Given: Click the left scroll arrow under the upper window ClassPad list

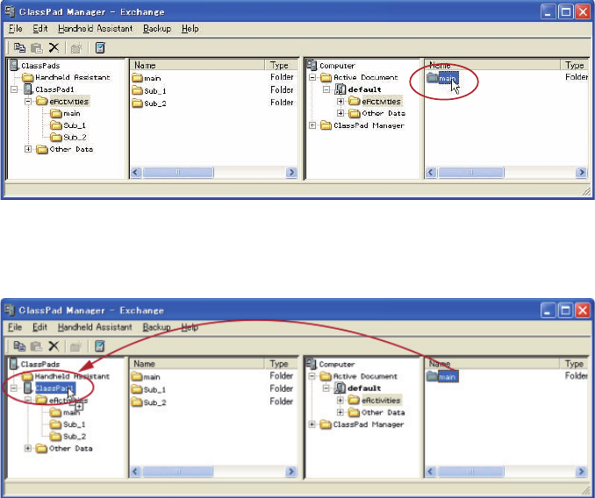Looking at the screenshot, I should coord(136,173).
